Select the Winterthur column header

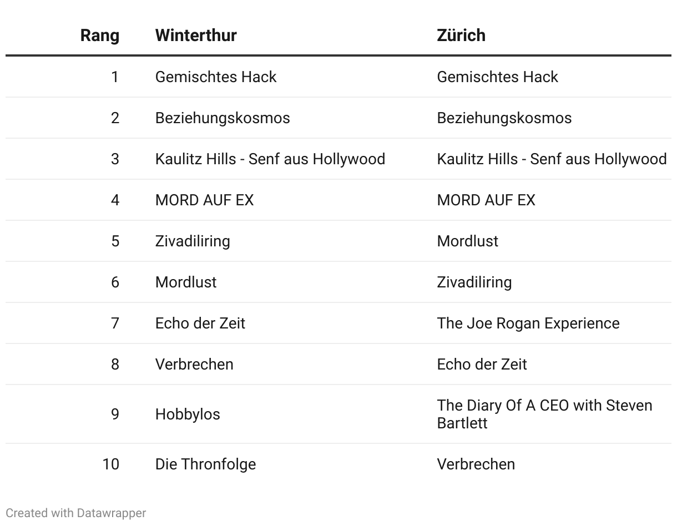pos(196,36)
